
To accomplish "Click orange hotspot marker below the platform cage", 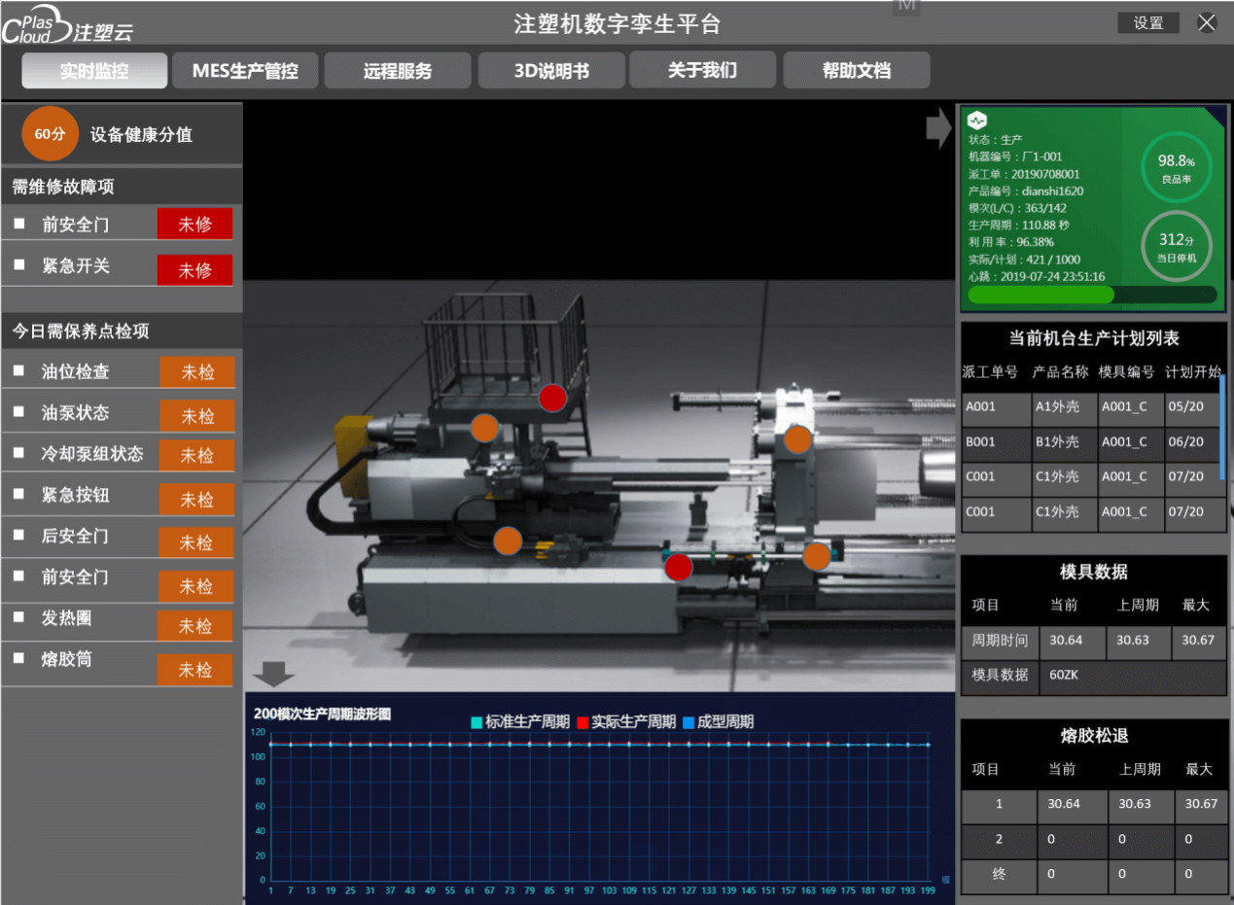I will click(484, 428).
